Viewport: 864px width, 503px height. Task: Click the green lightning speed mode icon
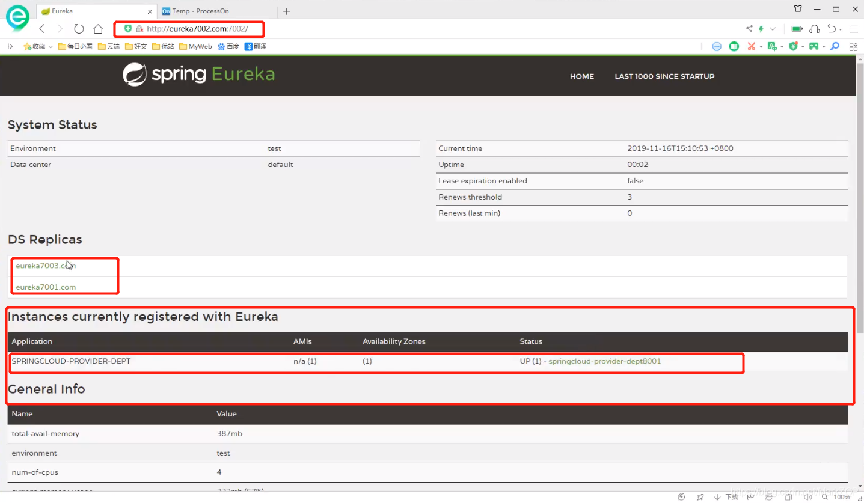pos(761,29)
